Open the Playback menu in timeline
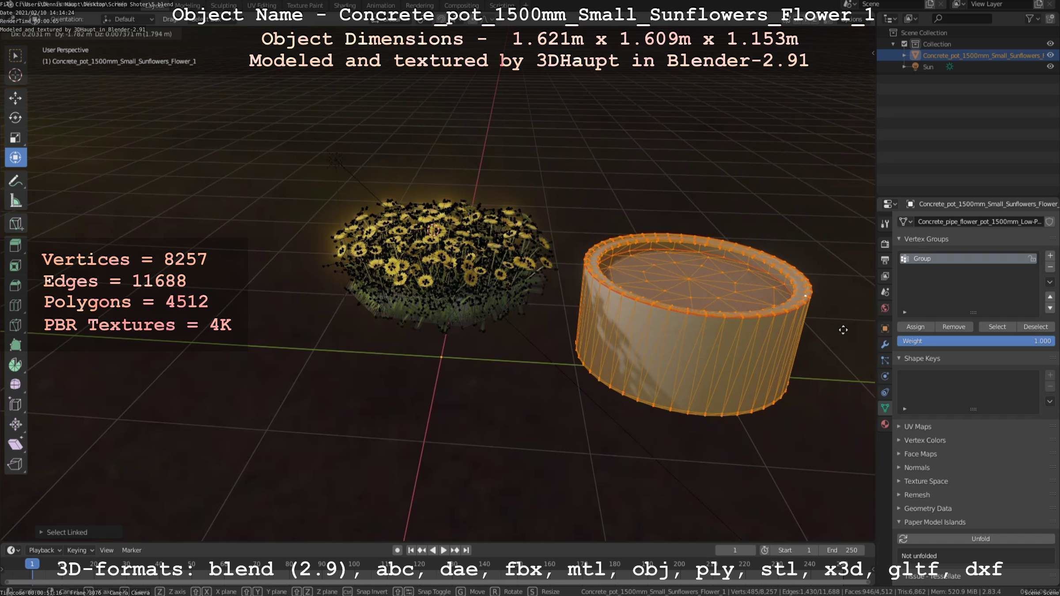 (45, 550)
